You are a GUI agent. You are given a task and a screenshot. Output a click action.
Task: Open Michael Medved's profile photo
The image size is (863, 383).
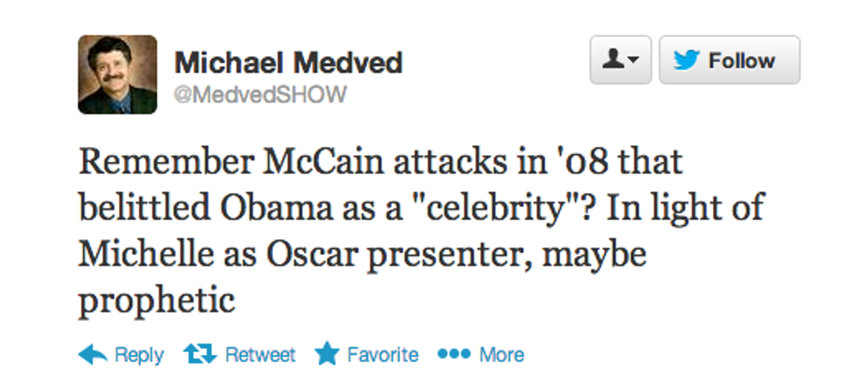(x=117, y=74)
